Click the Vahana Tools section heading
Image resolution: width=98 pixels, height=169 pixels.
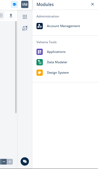point(46,42)
